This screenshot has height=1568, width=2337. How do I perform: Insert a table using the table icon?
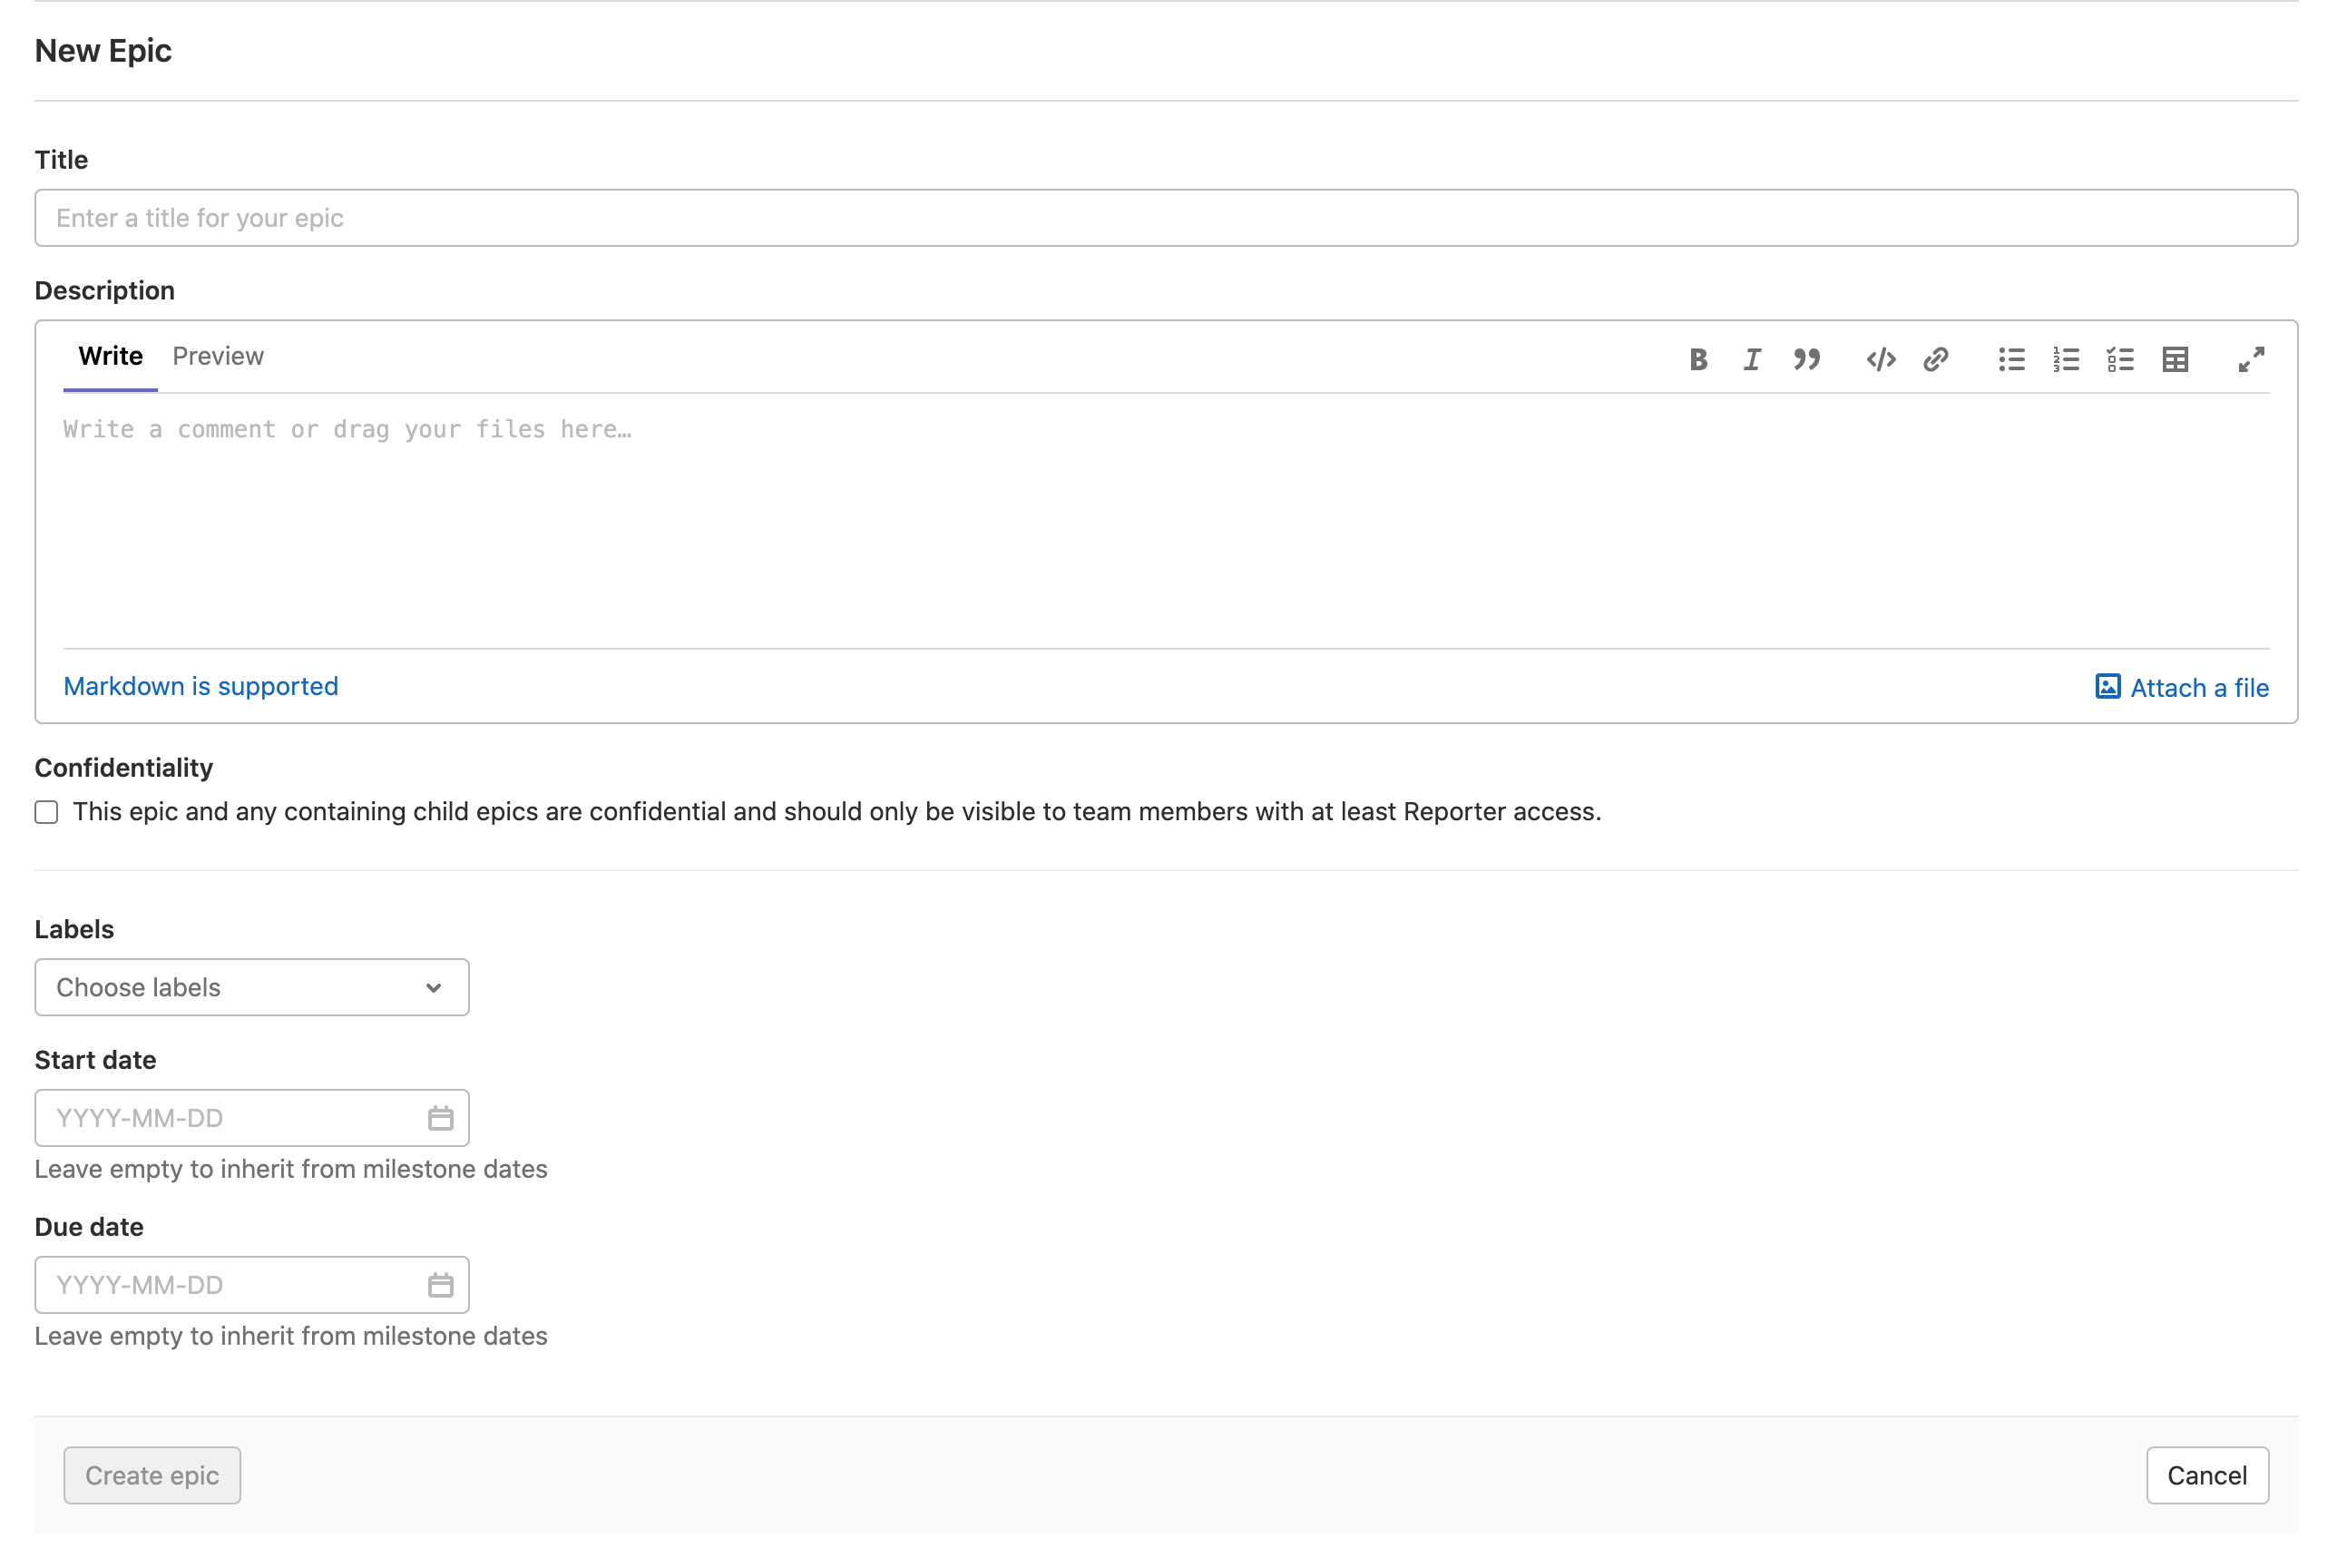click(2176, 359)
